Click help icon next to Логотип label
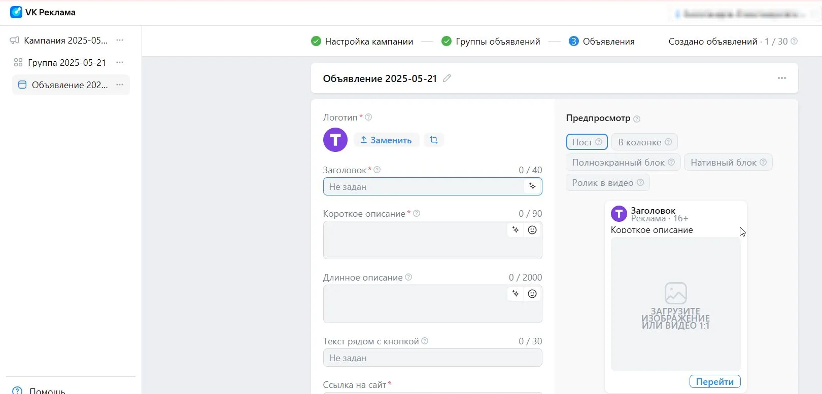822x394 pixels. [x=369, y=117]
